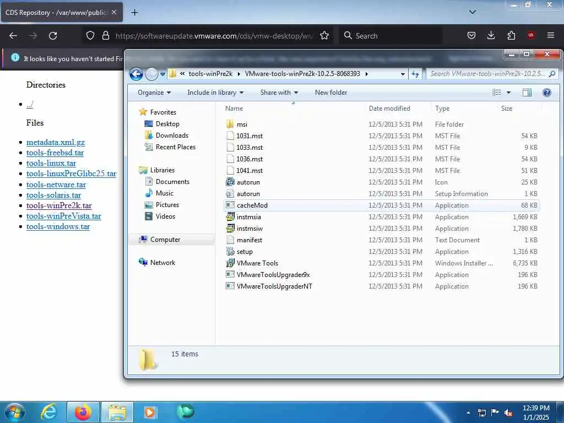Viewport: 564px width, 423px height.
Task: Select the VMwareToolsUpgraderNT application icon
Action: [x=230, y=286]
